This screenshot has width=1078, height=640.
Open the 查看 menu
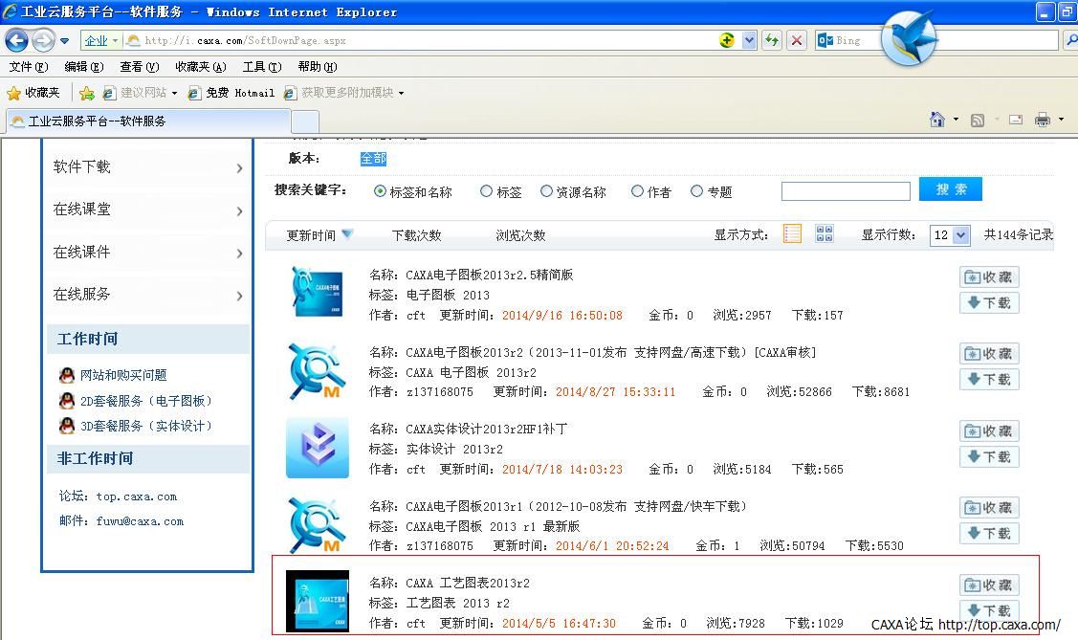[139, 67]
